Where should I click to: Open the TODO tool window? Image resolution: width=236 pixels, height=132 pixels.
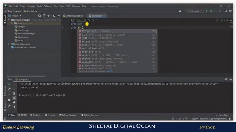(x=22, y=115)
